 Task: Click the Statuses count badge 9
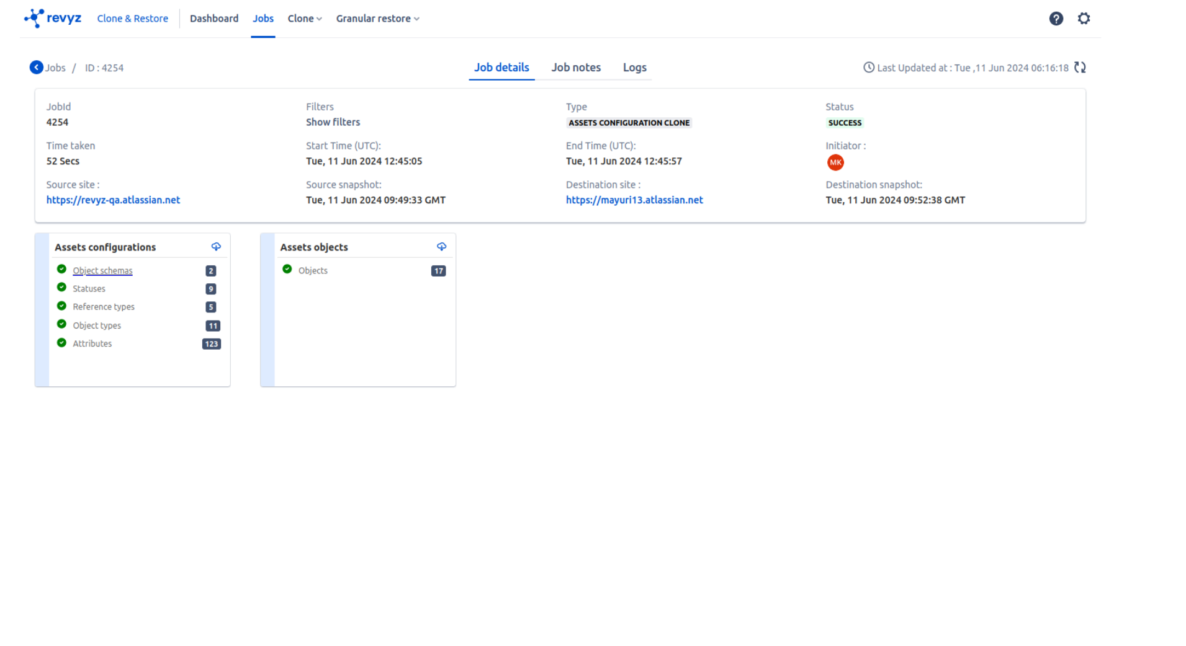[x=211, y=289]
